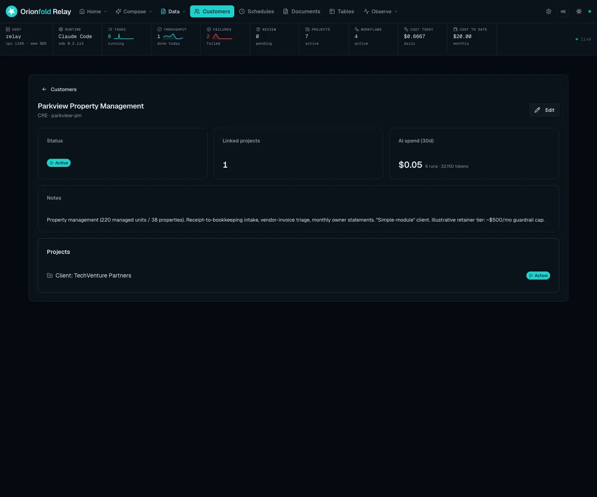Viewport: 597px width, 497px height.
Task: Click the Claude Code runtime value
Action: coord(75,36)
